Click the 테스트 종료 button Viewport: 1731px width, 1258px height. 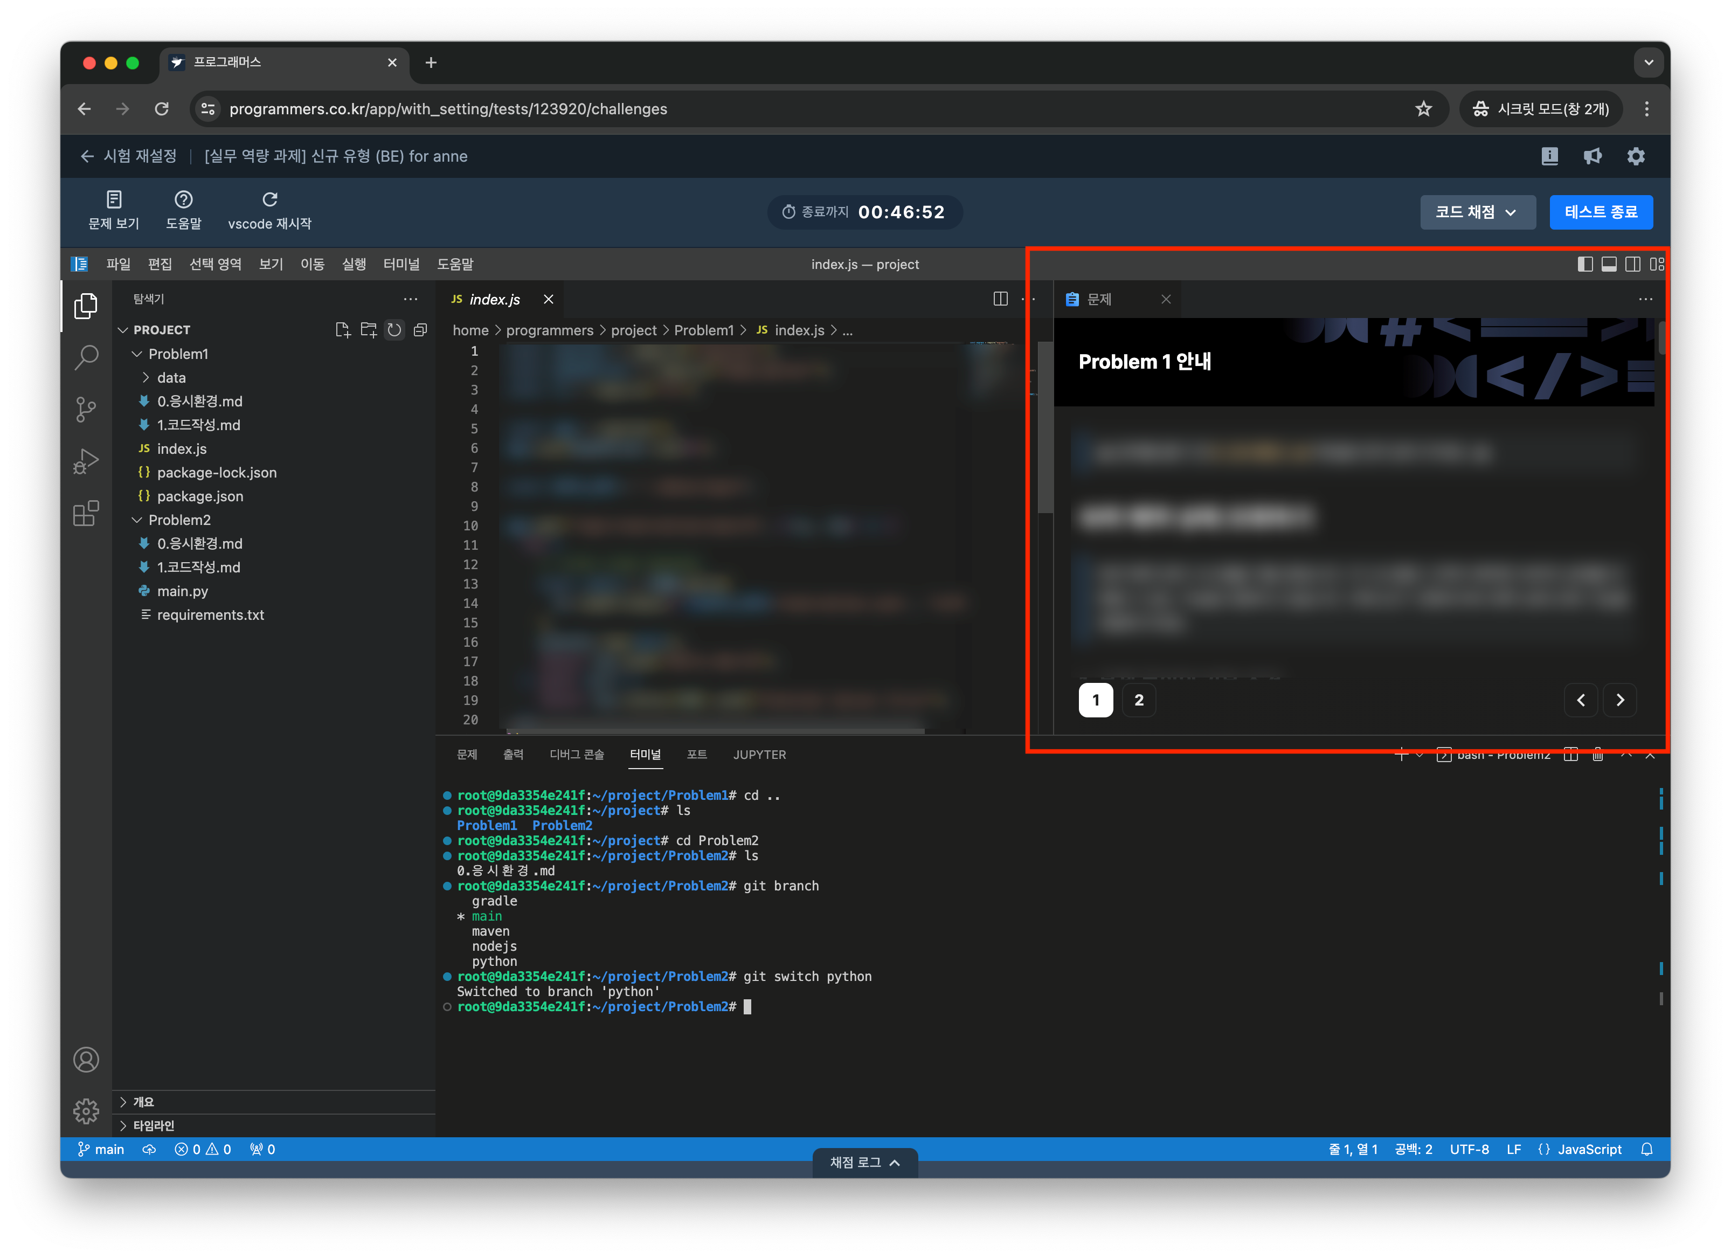pos(1601,212)
